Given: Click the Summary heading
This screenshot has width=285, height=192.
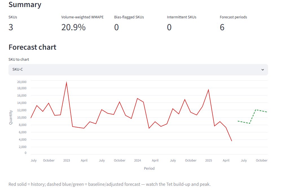Looking at the screenshot, I should [x=25, y=5].
